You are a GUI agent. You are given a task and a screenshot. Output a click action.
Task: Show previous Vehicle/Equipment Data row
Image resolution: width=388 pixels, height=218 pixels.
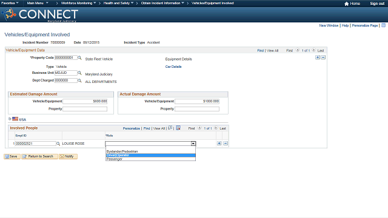[298, 50]
